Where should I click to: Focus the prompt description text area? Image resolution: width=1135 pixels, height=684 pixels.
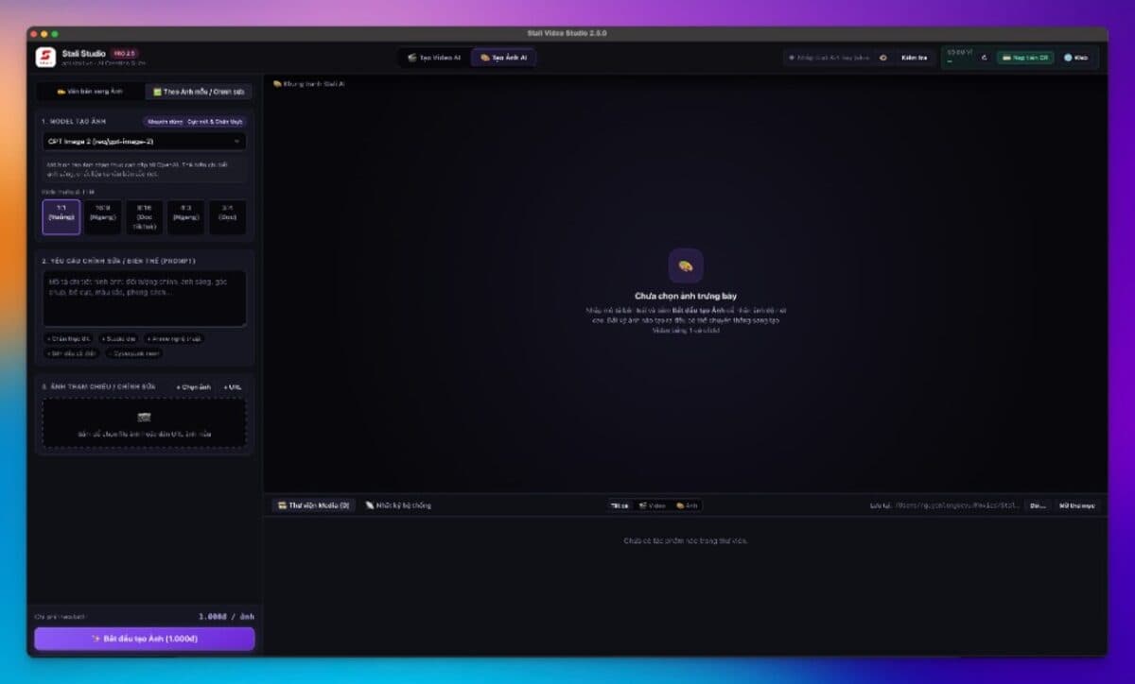[145, 299]
